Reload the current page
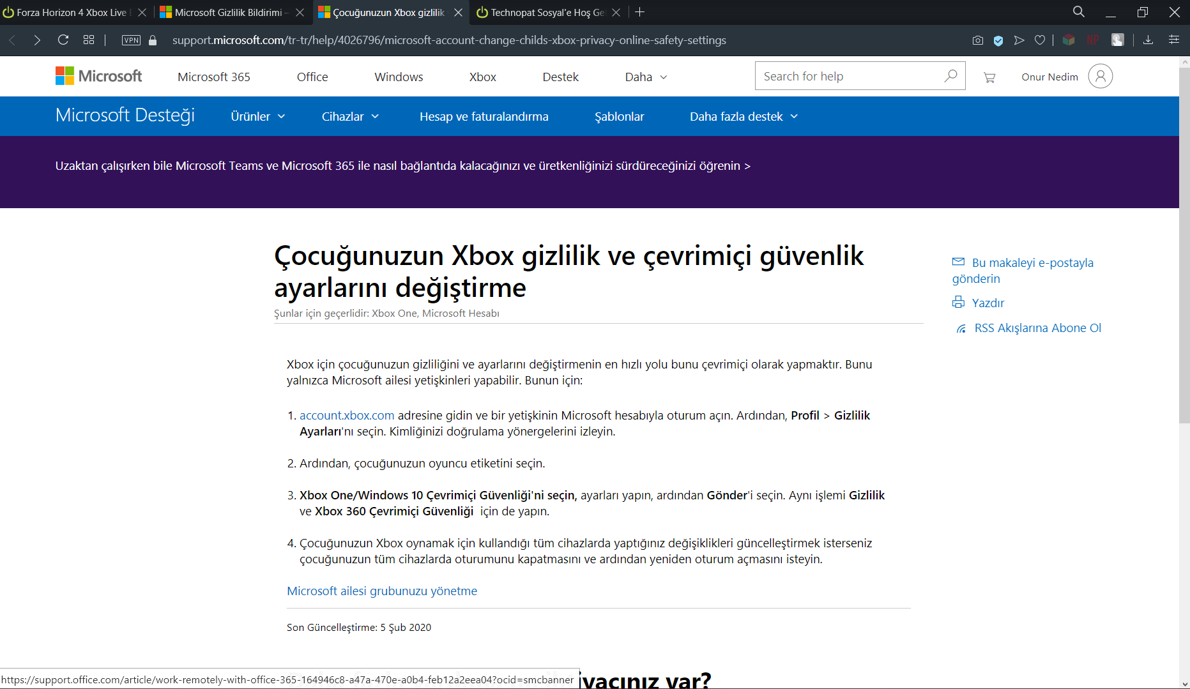The height and width of the screenshot is (689, 1190). [x=63, y=40]
